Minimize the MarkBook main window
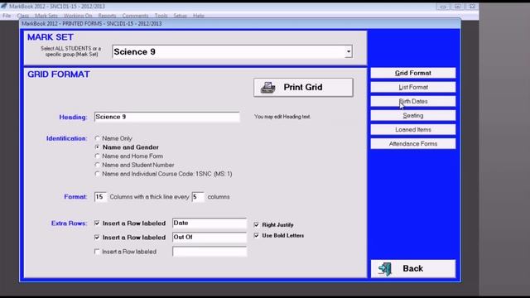The image size is (530, 298). tap(443, 7)
